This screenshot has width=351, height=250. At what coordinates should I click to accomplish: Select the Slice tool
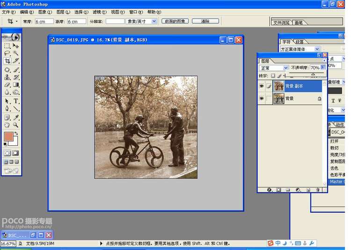(15, 61)
